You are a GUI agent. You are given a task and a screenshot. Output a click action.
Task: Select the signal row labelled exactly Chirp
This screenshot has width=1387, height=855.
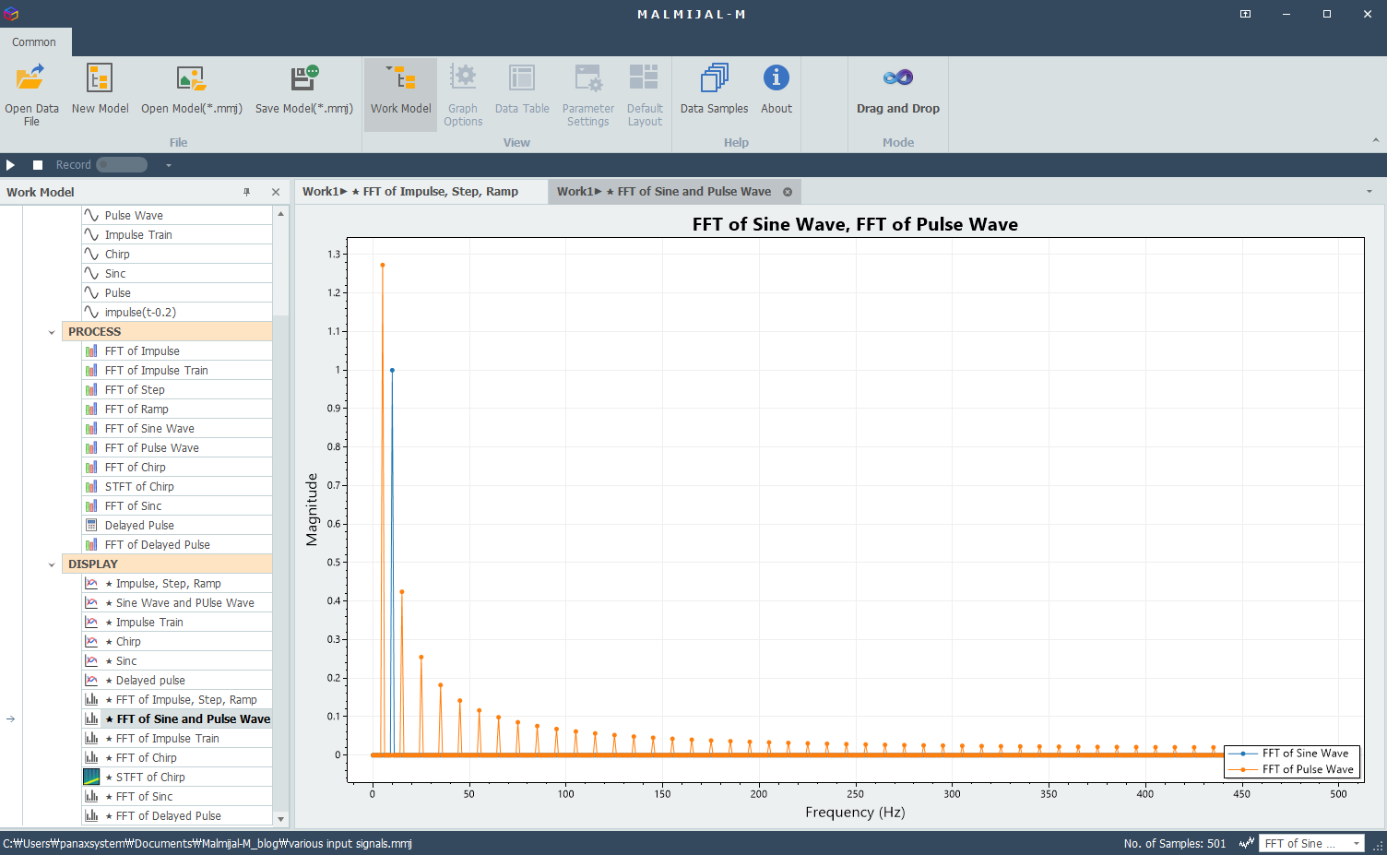[x=177, y=254]
